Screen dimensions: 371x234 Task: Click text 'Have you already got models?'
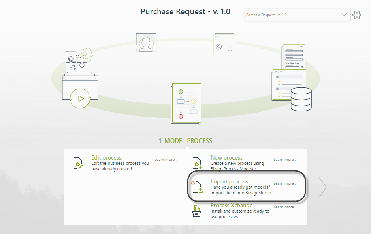240,187
